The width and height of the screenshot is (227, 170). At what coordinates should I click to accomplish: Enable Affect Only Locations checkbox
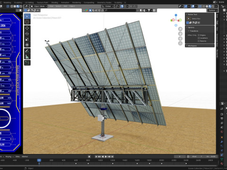[199, 38]
